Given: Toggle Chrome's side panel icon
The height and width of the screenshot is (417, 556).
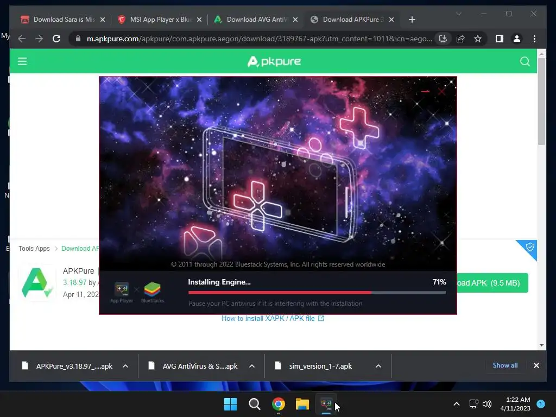Looking at the screenshot, I should (500, 39).
